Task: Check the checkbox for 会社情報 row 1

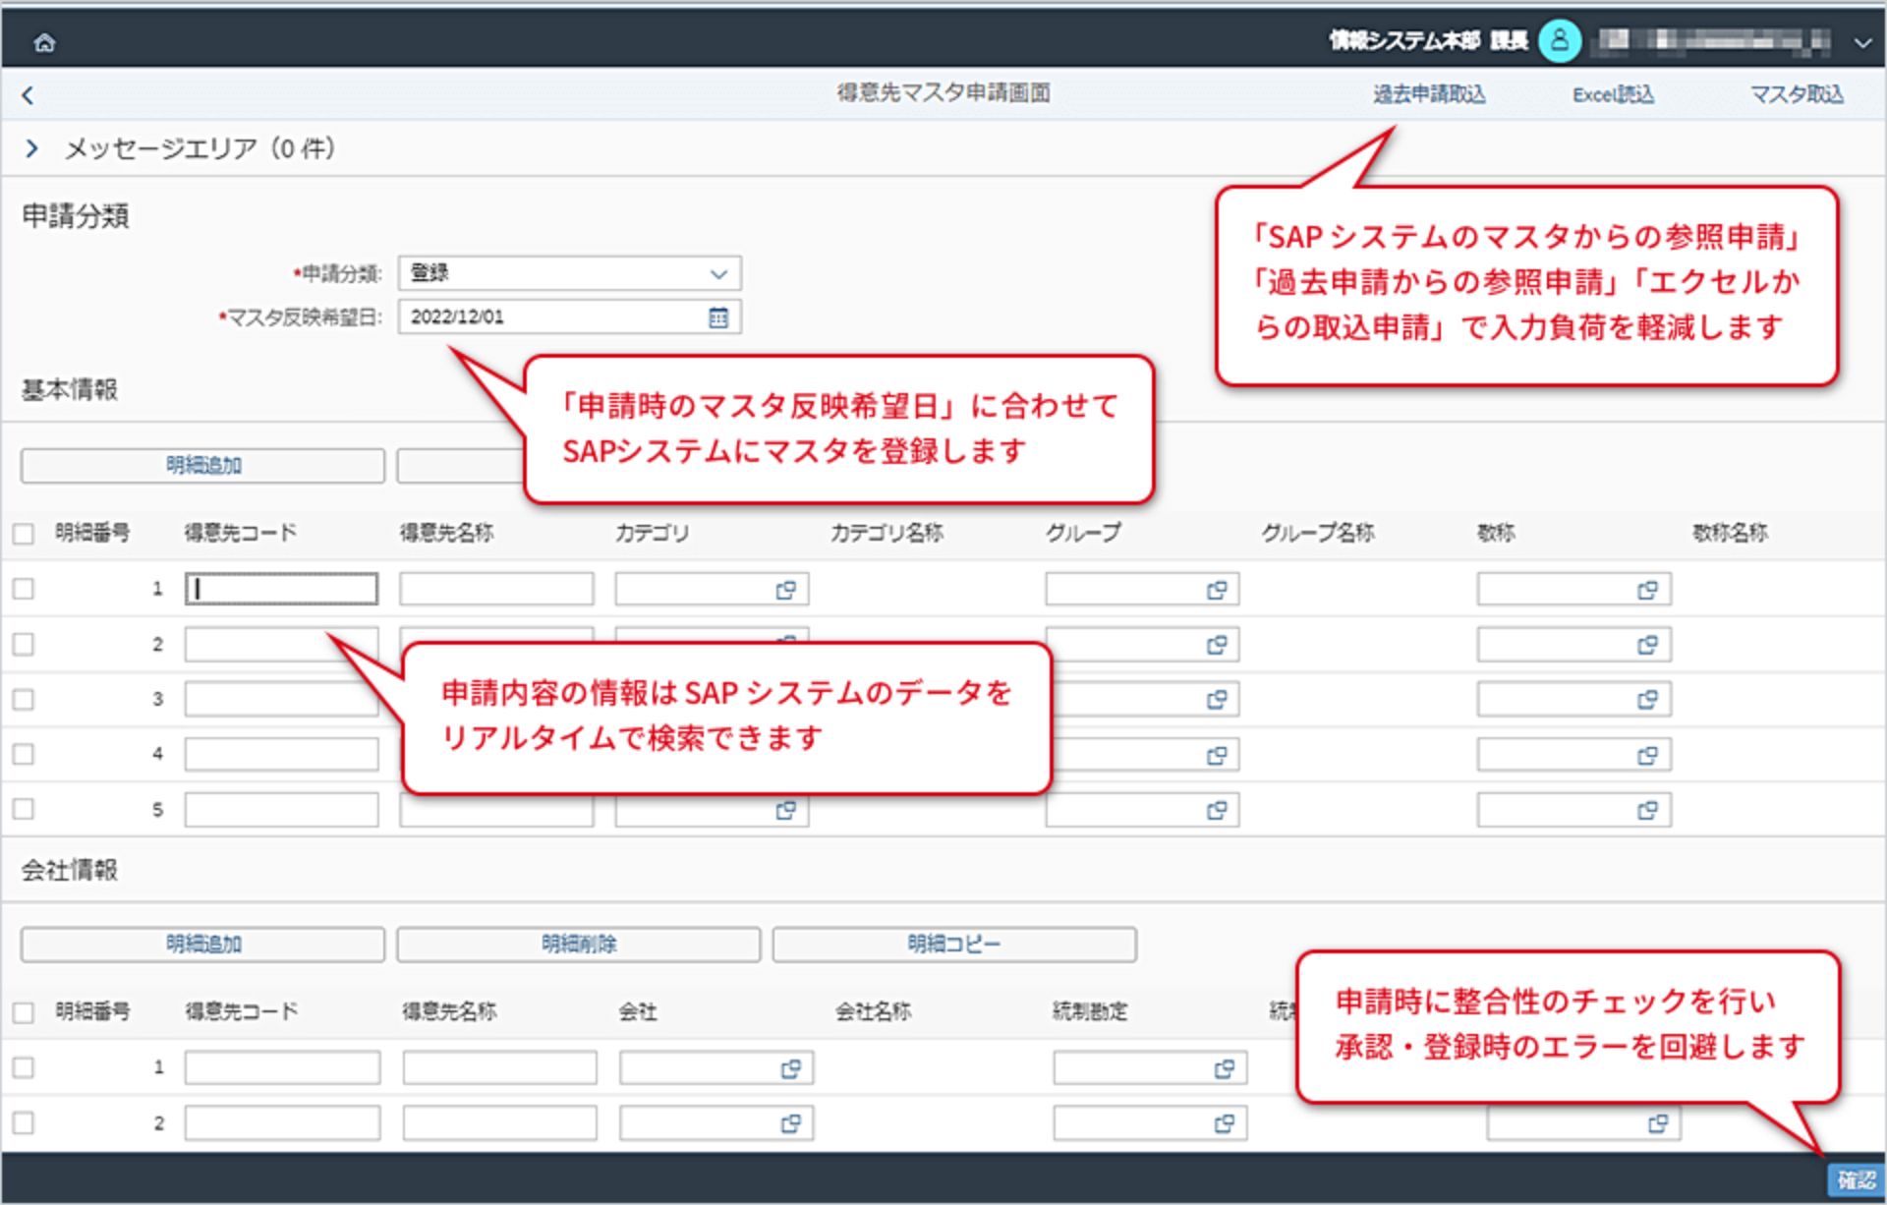Action: coord(24,1067)
